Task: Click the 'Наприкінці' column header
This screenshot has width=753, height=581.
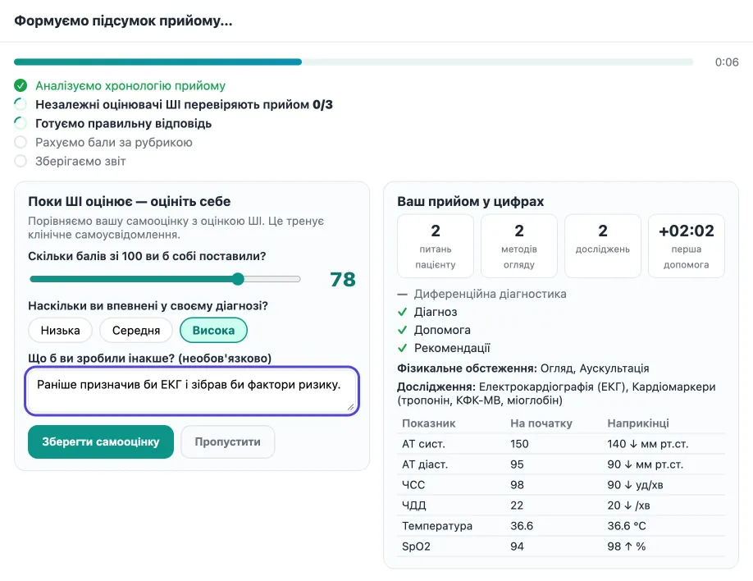Action: 638,423
